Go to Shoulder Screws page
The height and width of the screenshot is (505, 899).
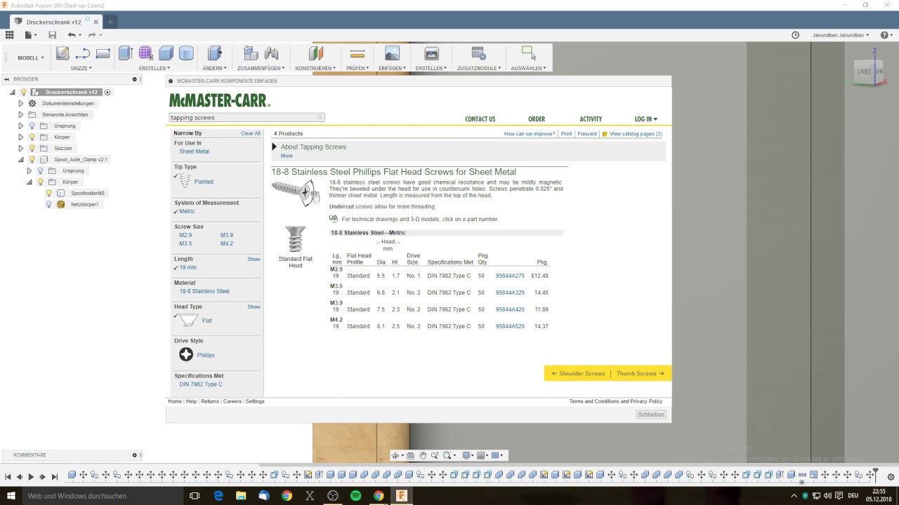578,373
